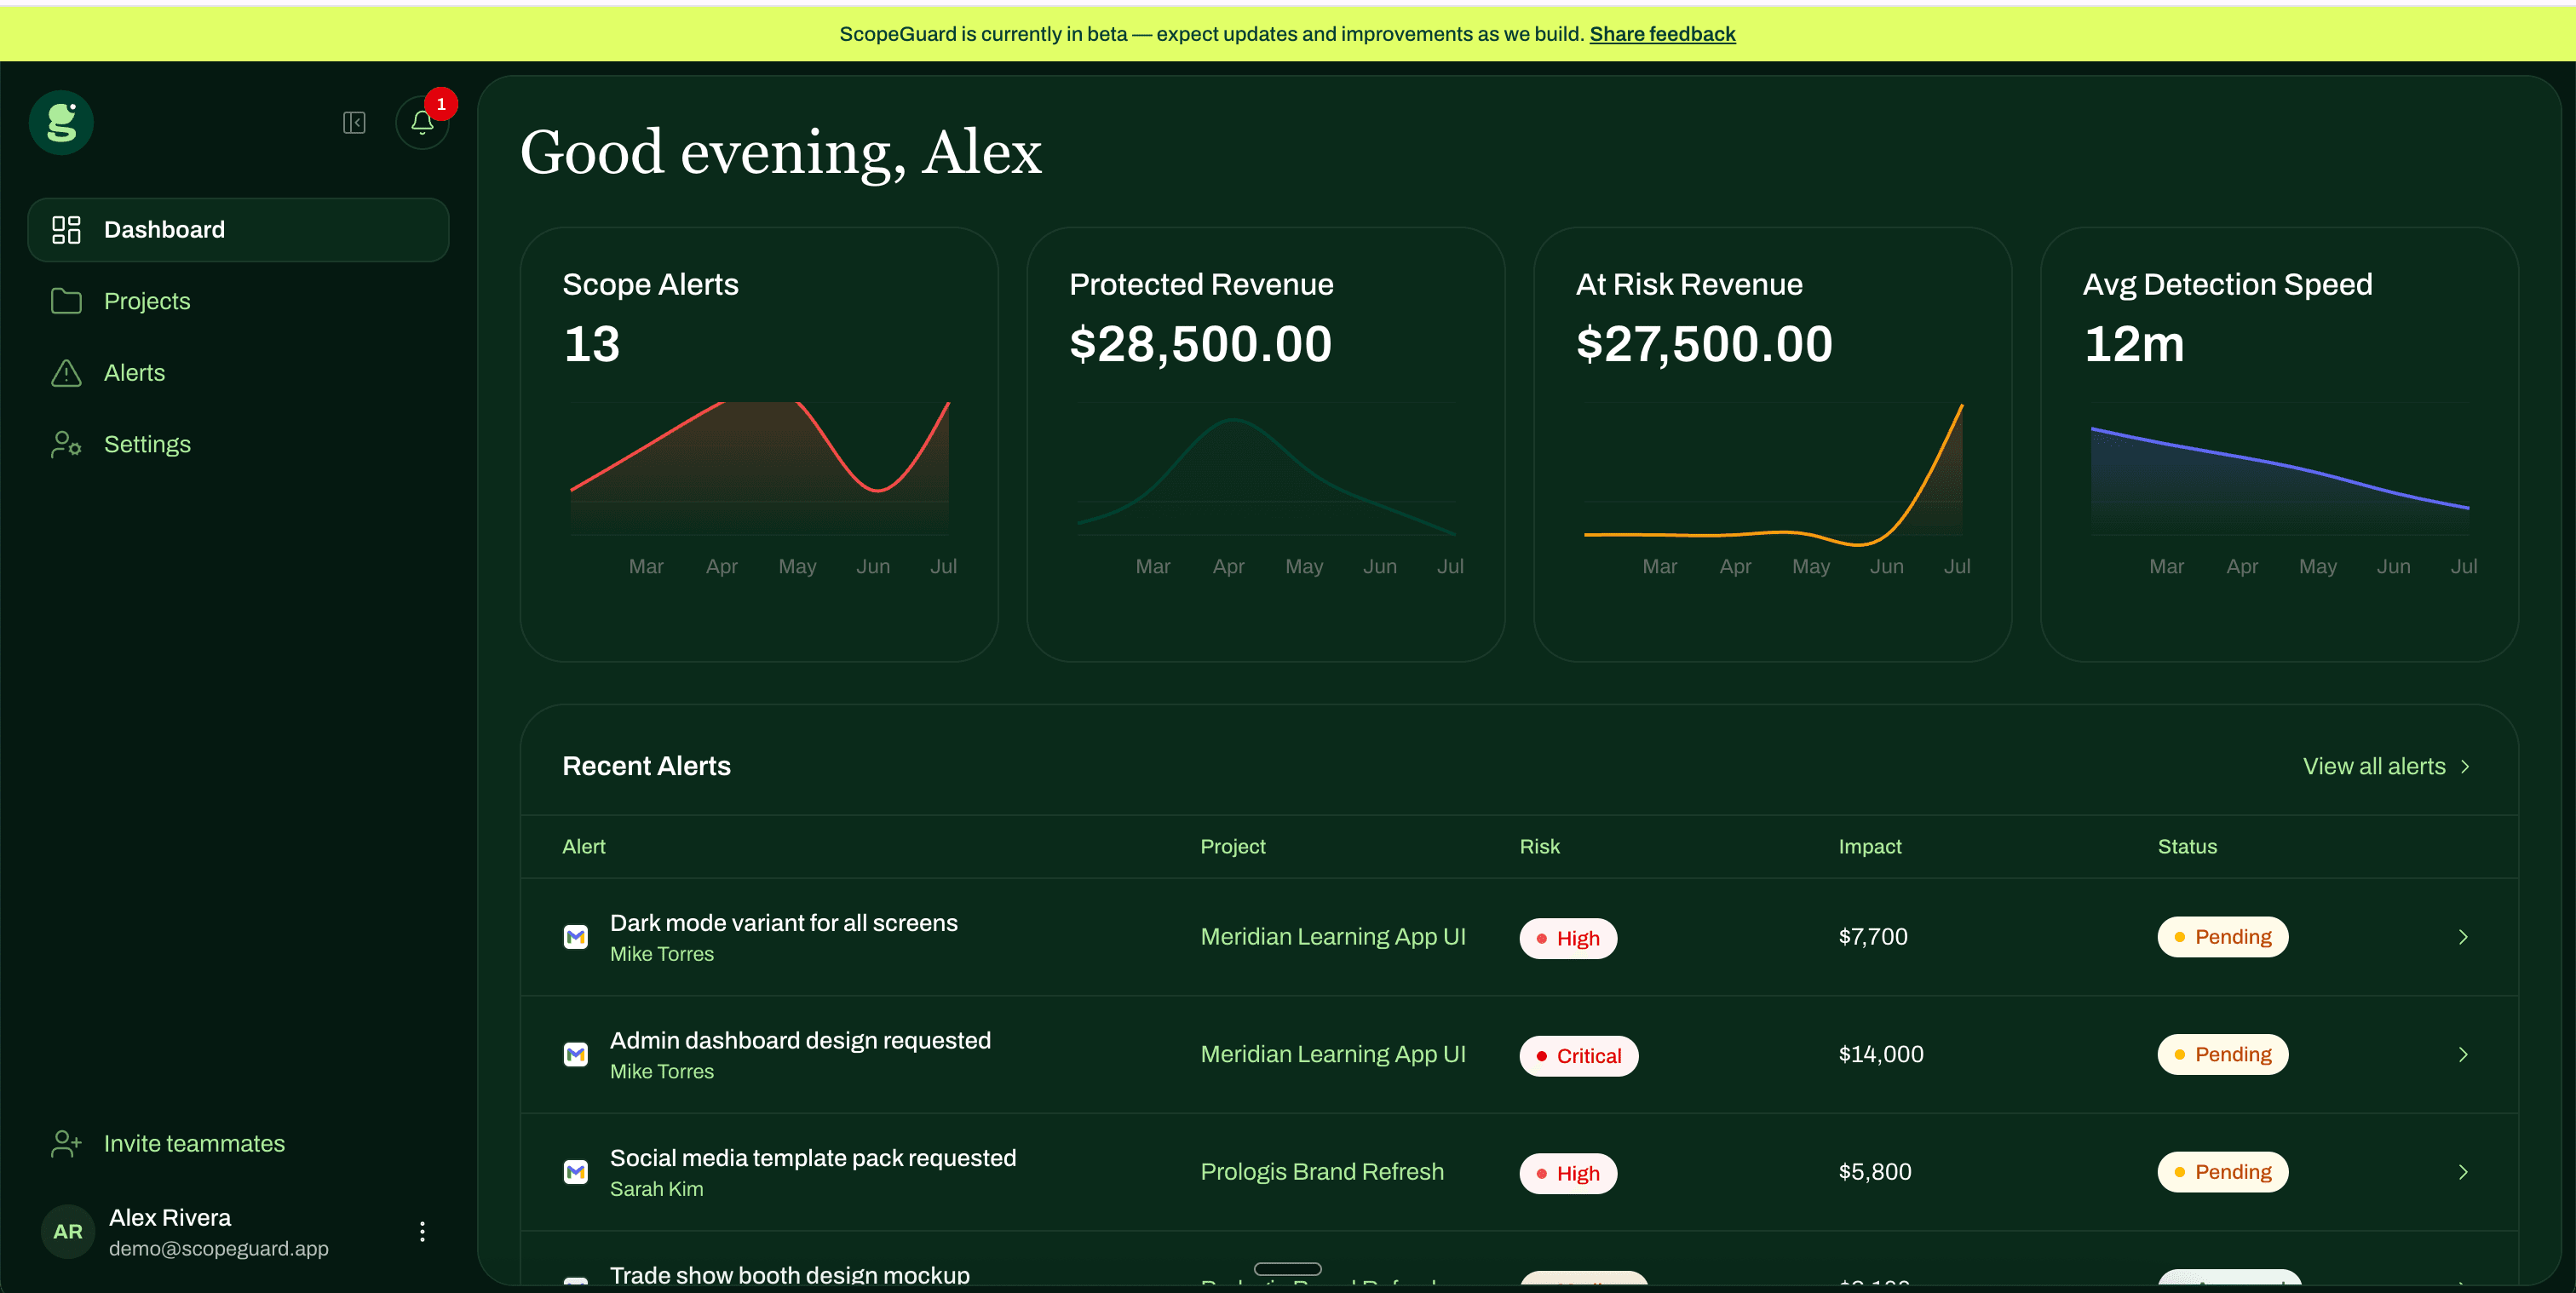Open the Dashboard menu item
This screenshot has height=1293, width=2576.
pos(238,230)
